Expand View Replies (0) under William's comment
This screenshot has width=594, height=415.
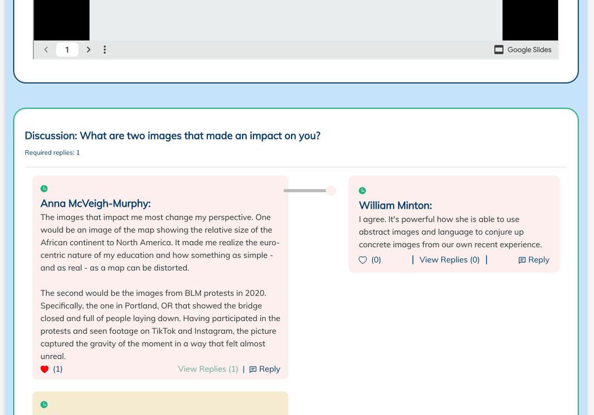(449, 259)
